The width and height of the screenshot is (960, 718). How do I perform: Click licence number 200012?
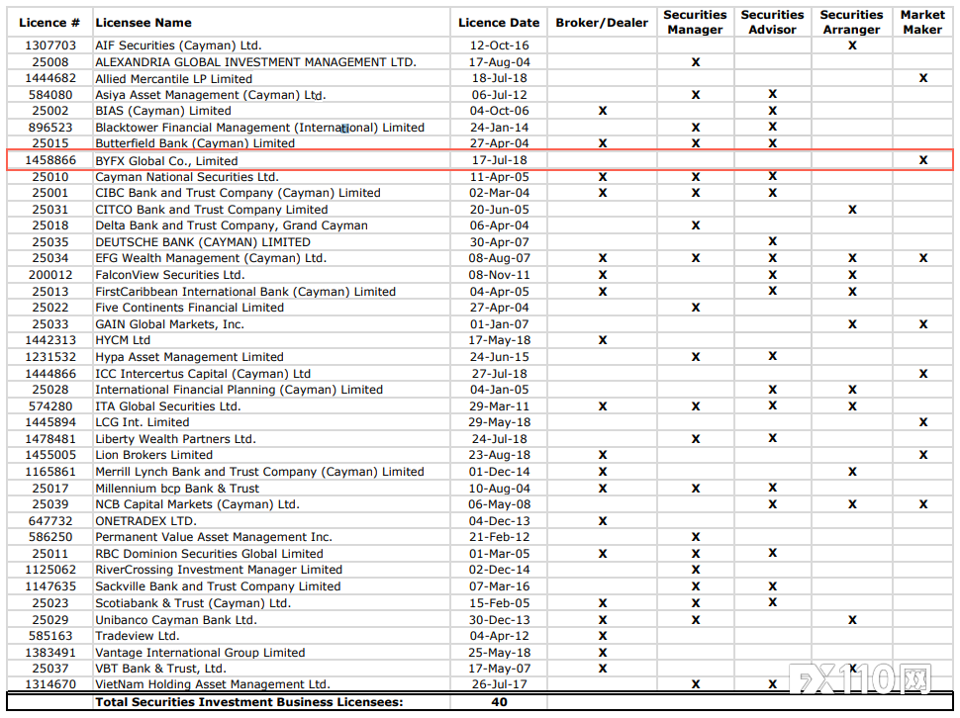tap(50, 275)
